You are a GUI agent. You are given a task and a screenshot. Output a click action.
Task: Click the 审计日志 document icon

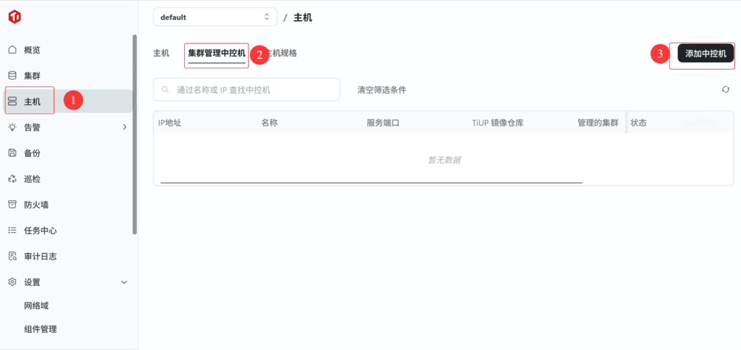click(12, 256)
